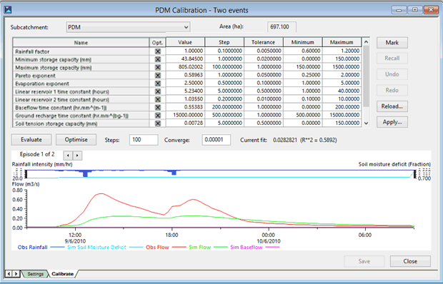The image size is (443, 284).
Task: Select the Baseflow value 0.55383
Action: click(185, 107)
